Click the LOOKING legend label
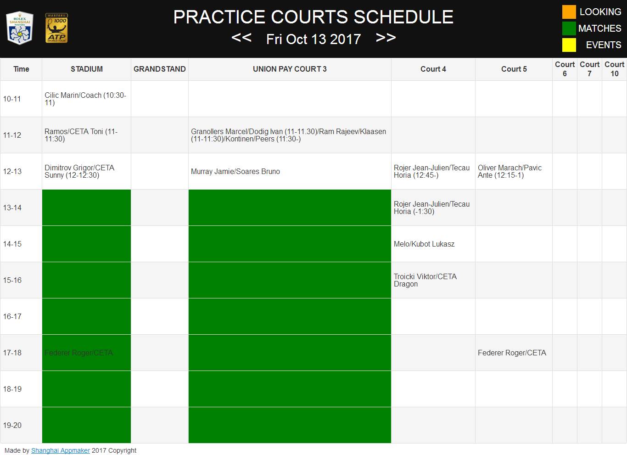627x455 pixels. click(x=600, y=12)
